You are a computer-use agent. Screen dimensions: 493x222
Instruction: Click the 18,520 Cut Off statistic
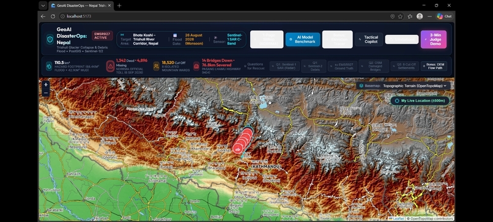point(173,63)
